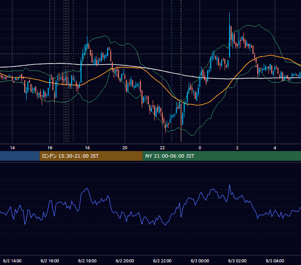Click the '16' hour label on price chart axis
Viewport: 301px width, 265px height.
pyautogui.click(x=50, y=148)
